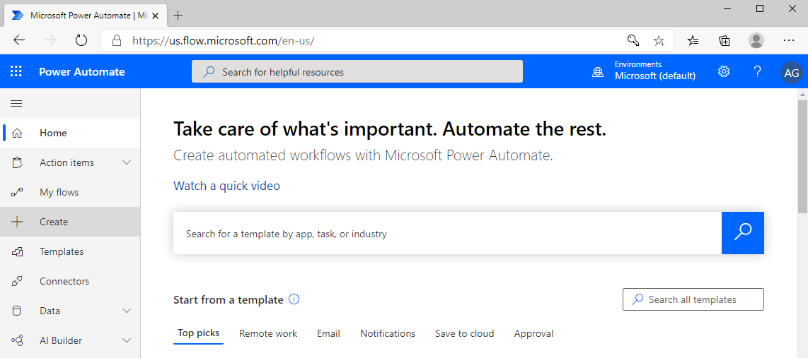Open the app launcher waffle icon
The height and width of the screenshot is (358, 808).
(x=16, y=71)
